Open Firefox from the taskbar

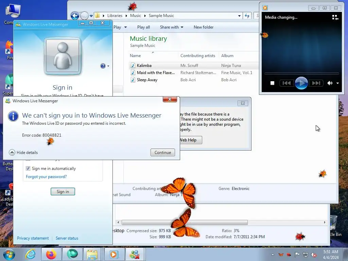tap(51, 254)
